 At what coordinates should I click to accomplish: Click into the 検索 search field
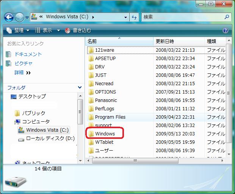point(183,17)
